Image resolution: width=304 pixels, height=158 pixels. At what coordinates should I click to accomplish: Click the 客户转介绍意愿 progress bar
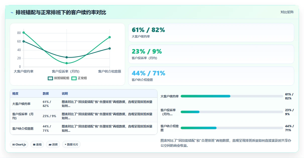click(232, 128)
